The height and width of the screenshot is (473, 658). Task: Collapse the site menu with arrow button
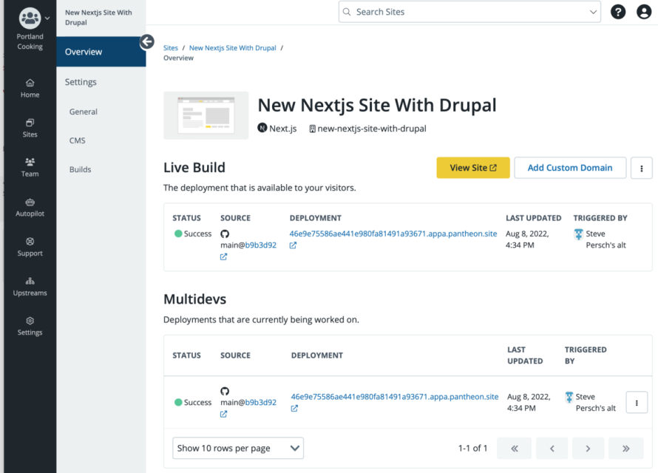pyautogui.click(x=147, y=41)
